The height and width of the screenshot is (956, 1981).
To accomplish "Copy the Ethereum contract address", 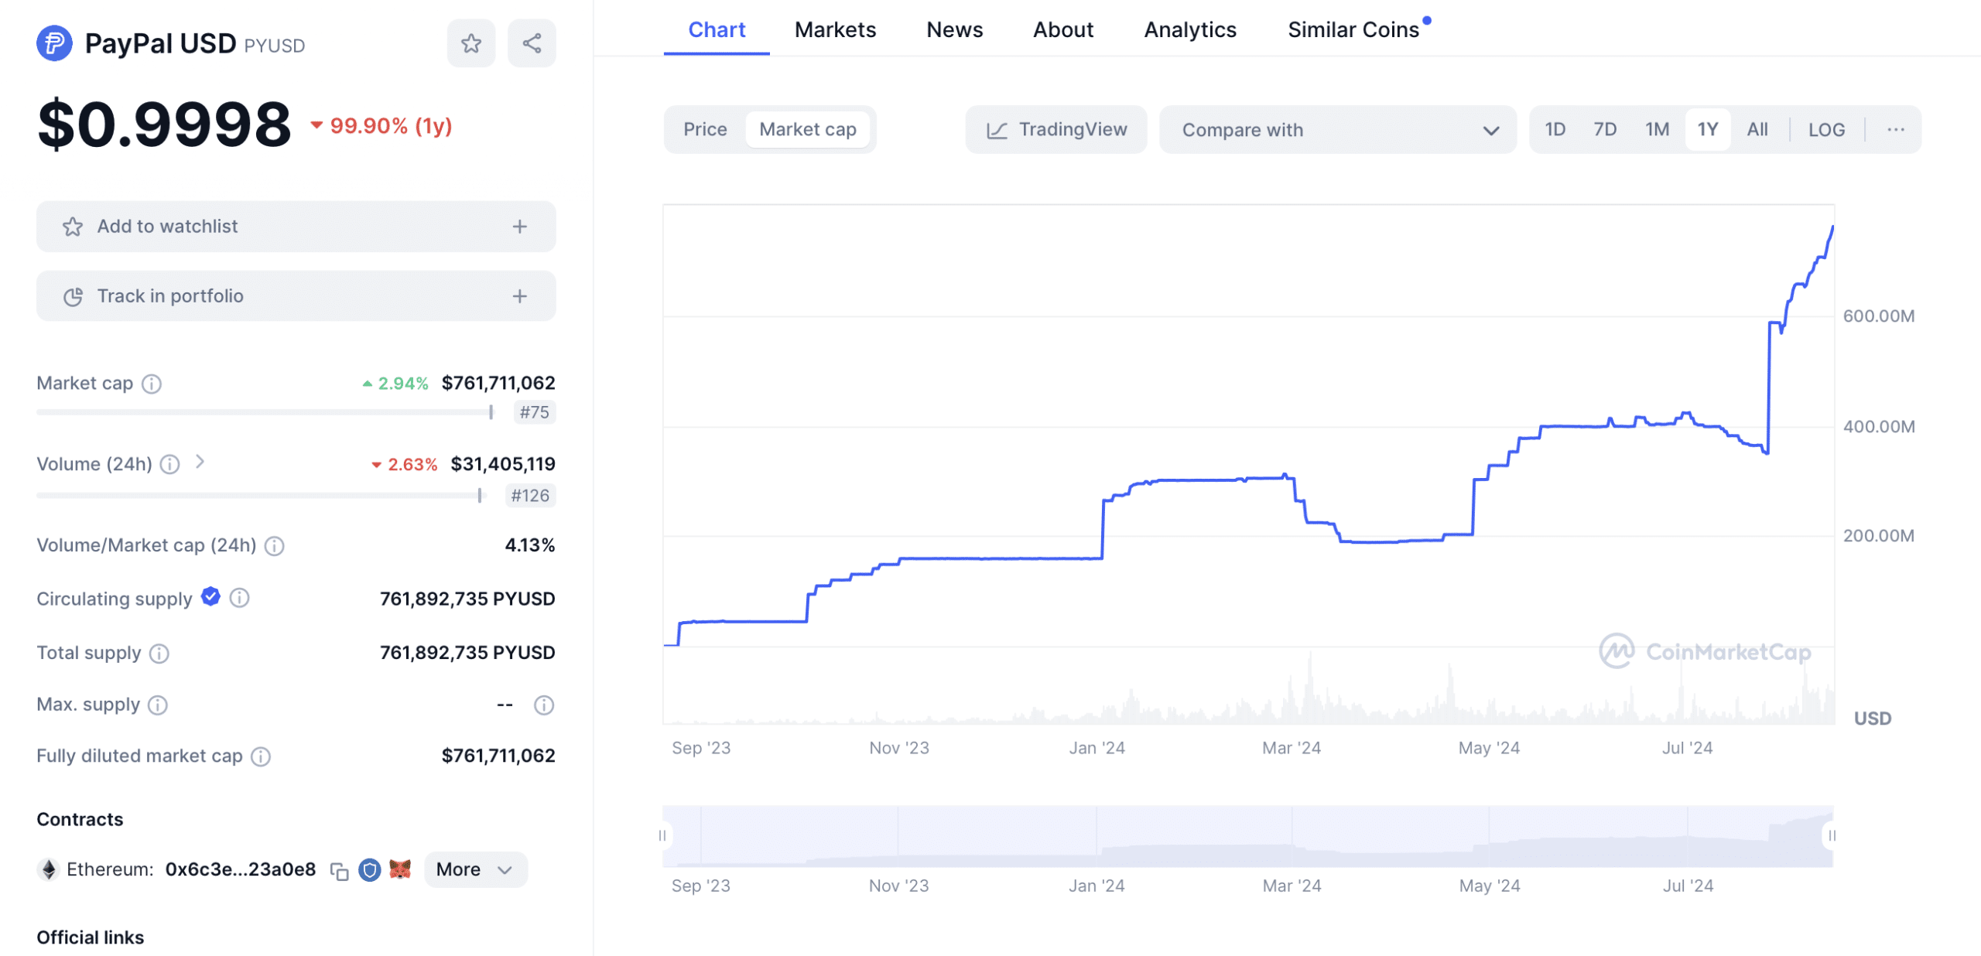I will point(339,871).
